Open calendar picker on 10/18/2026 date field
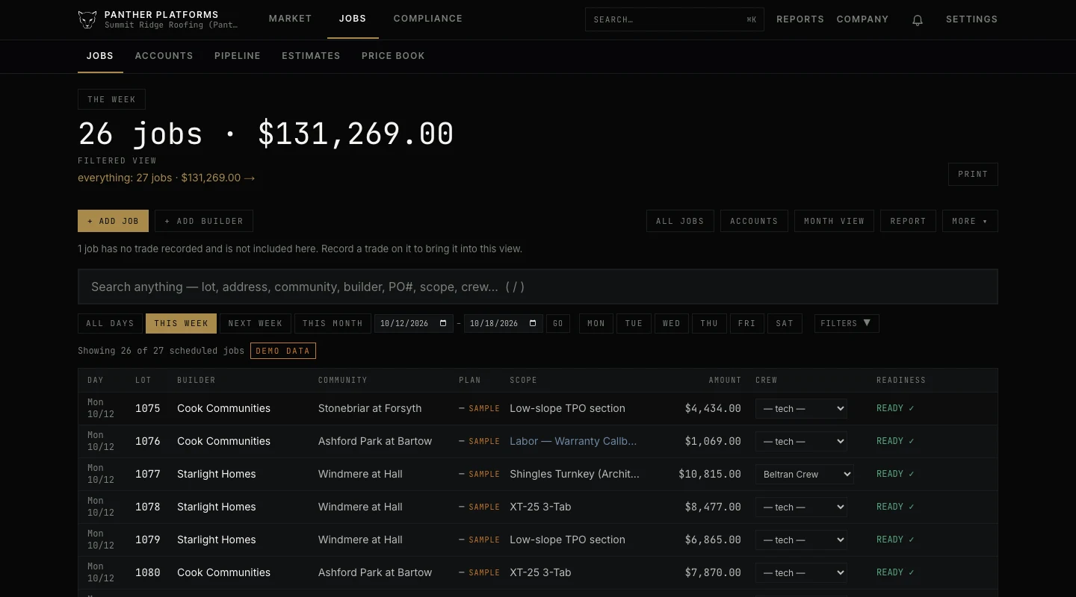The width and height of the screenshot is (1076, 597). pos(533,323)
